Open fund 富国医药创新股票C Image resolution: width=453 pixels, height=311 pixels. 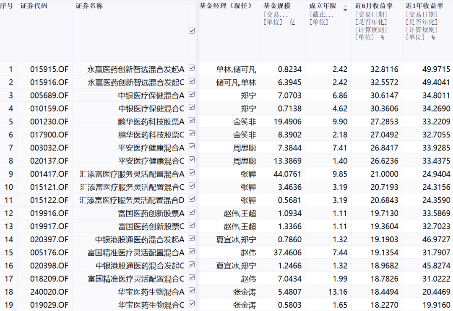pyautogui.click(x=151, y=227)
